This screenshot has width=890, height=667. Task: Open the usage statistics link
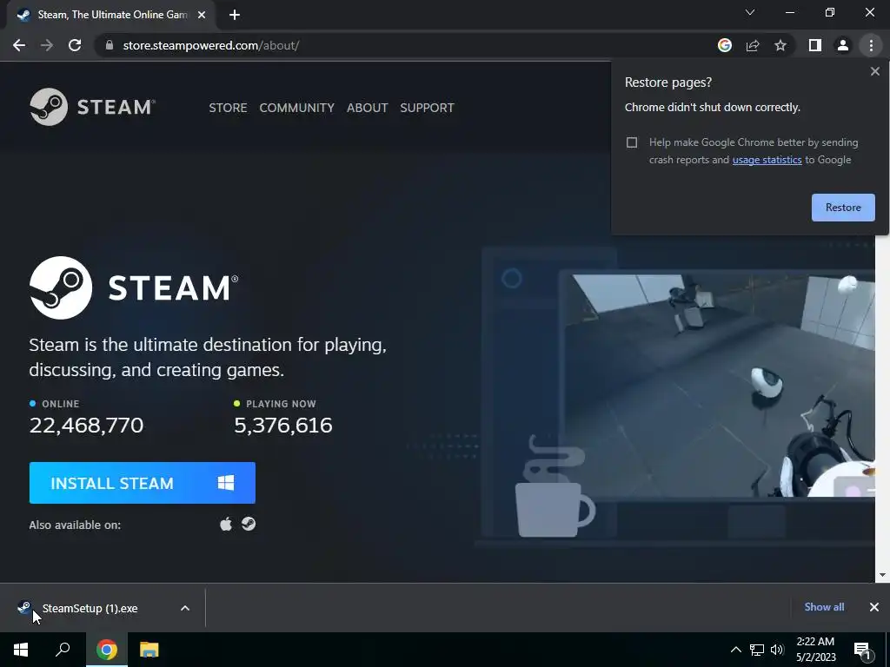(x=767, y=160)
